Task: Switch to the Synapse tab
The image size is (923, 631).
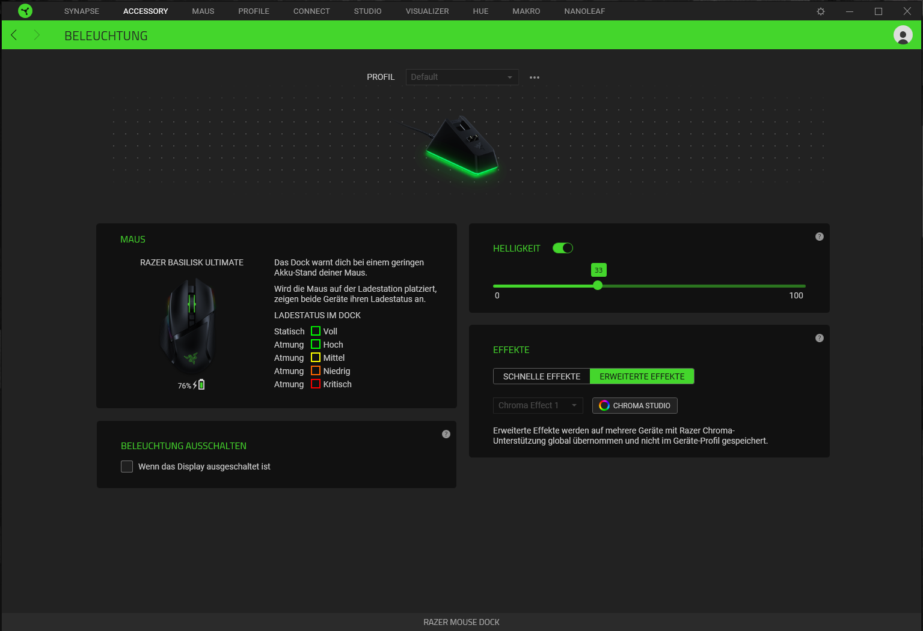Action: point(82,11)
